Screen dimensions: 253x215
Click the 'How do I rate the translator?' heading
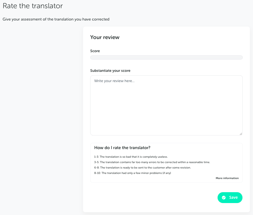(x=122, y=148)
